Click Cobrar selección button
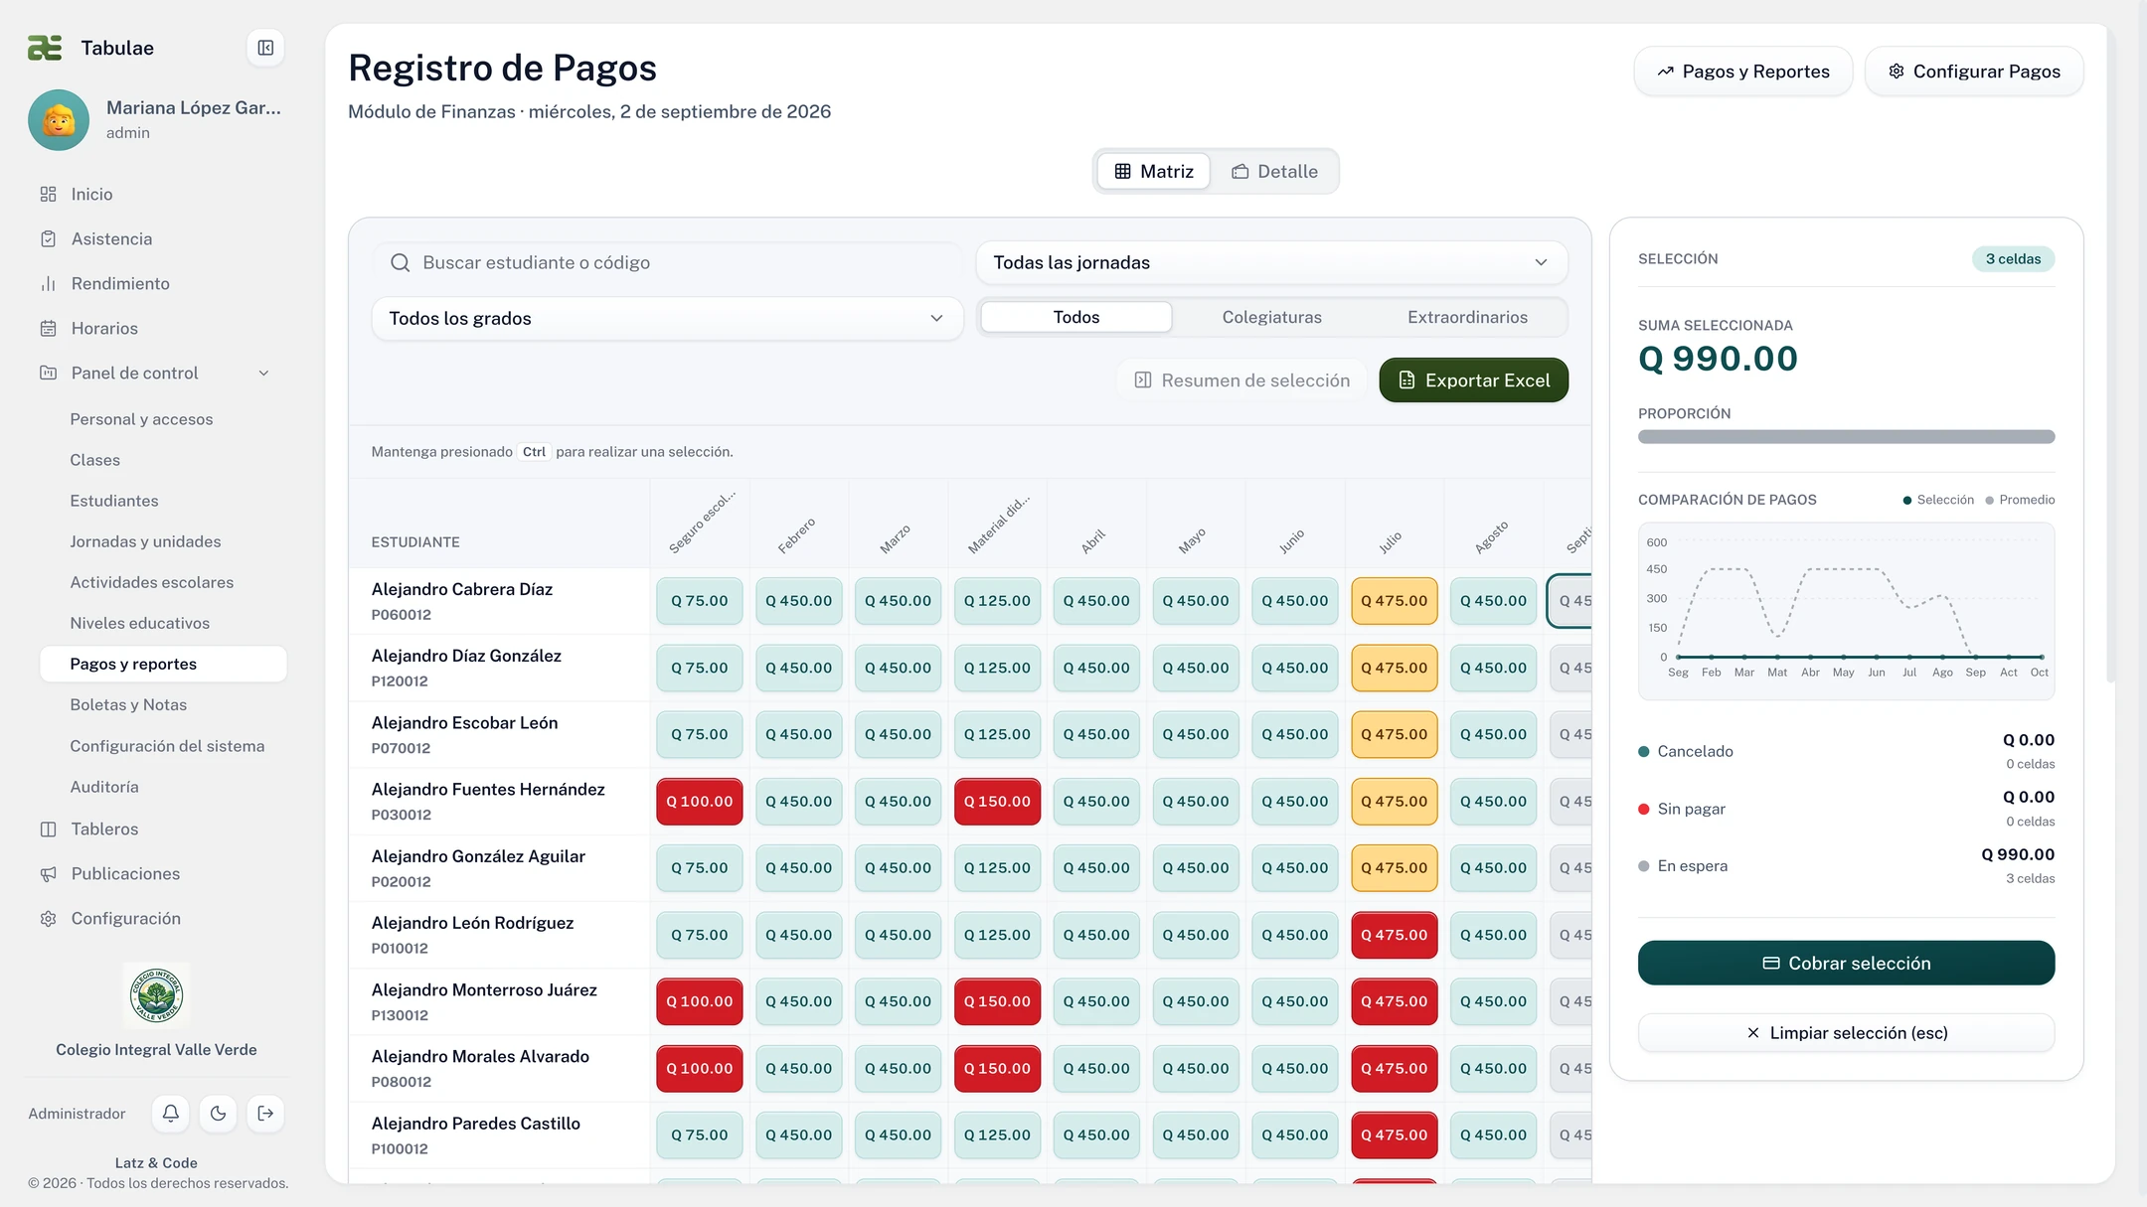Viewport: 2147px width, 1207px height. coord(1846,964)
